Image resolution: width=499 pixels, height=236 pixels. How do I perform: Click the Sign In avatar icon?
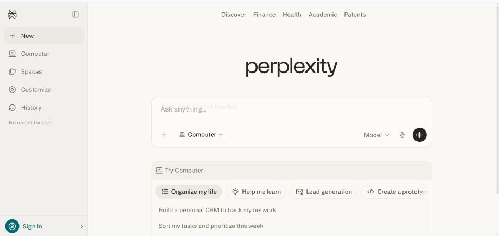[12, 226]
